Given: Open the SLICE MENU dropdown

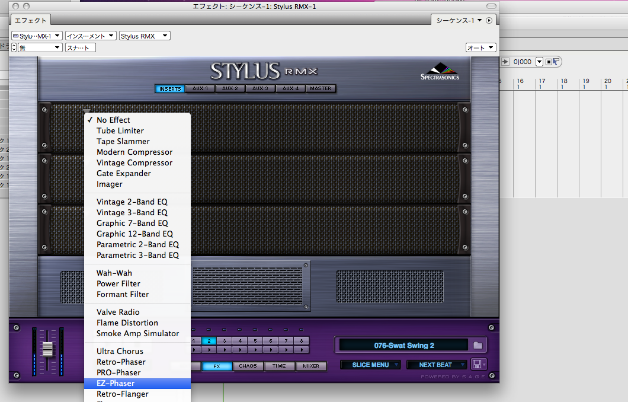Looking at the screenshot, I should coord(371,365).
